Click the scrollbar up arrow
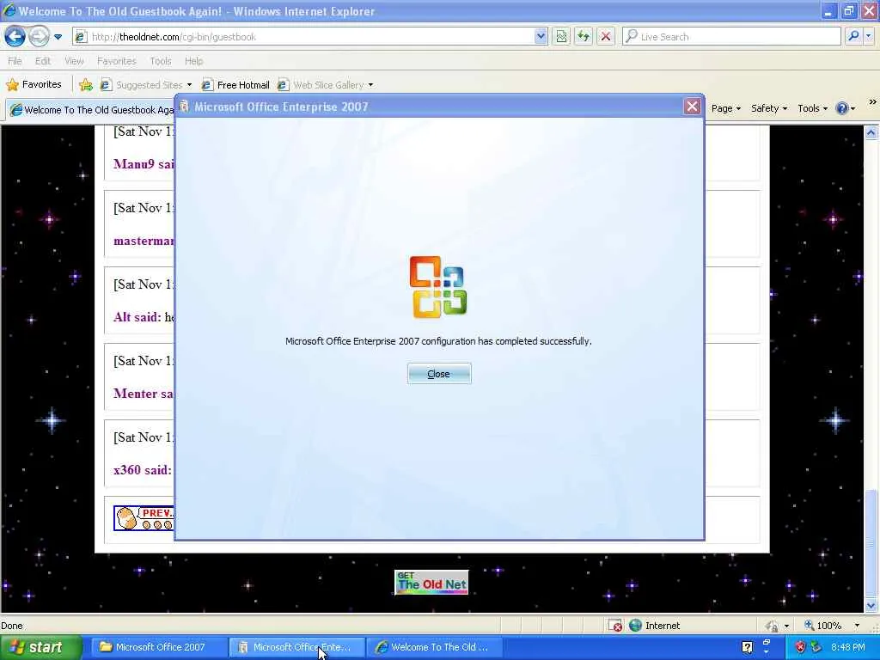Viewport: 880px width, 660px height. point(871,132)
